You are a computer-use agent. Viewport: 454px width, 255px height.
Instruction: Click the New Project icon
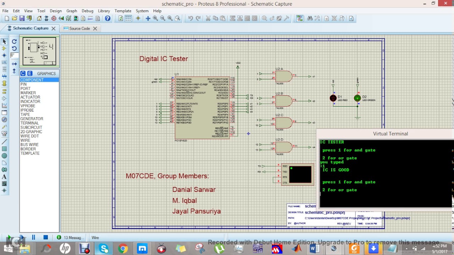click(x=7, y=18)
